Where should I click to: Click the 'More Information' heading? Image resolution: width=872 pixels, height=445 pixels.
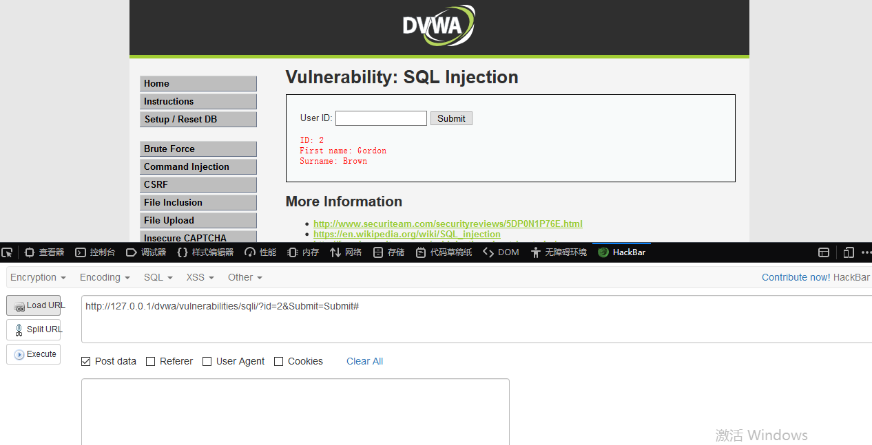[x=344, y=202]
